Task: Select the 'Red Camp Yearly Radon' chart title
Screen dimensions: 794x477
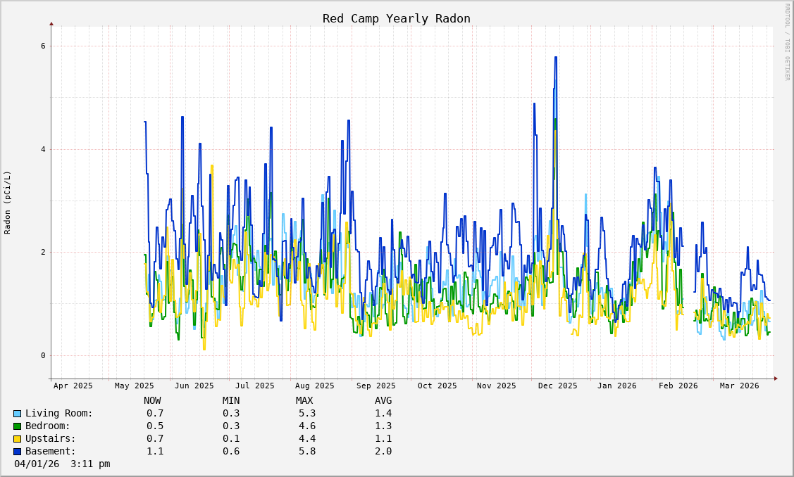Action: pyautogui.click(x=396, y=19)
